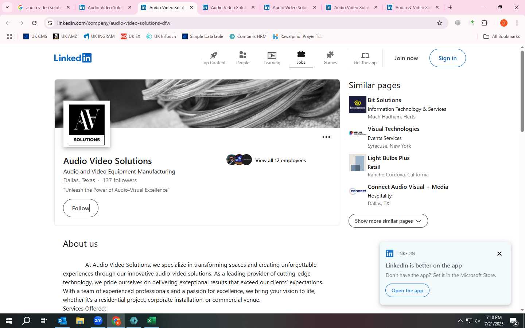The height and width of the screenshot is (328, 525).
Task: Open the All Bookmarks folder
Action: click(501, 36)
